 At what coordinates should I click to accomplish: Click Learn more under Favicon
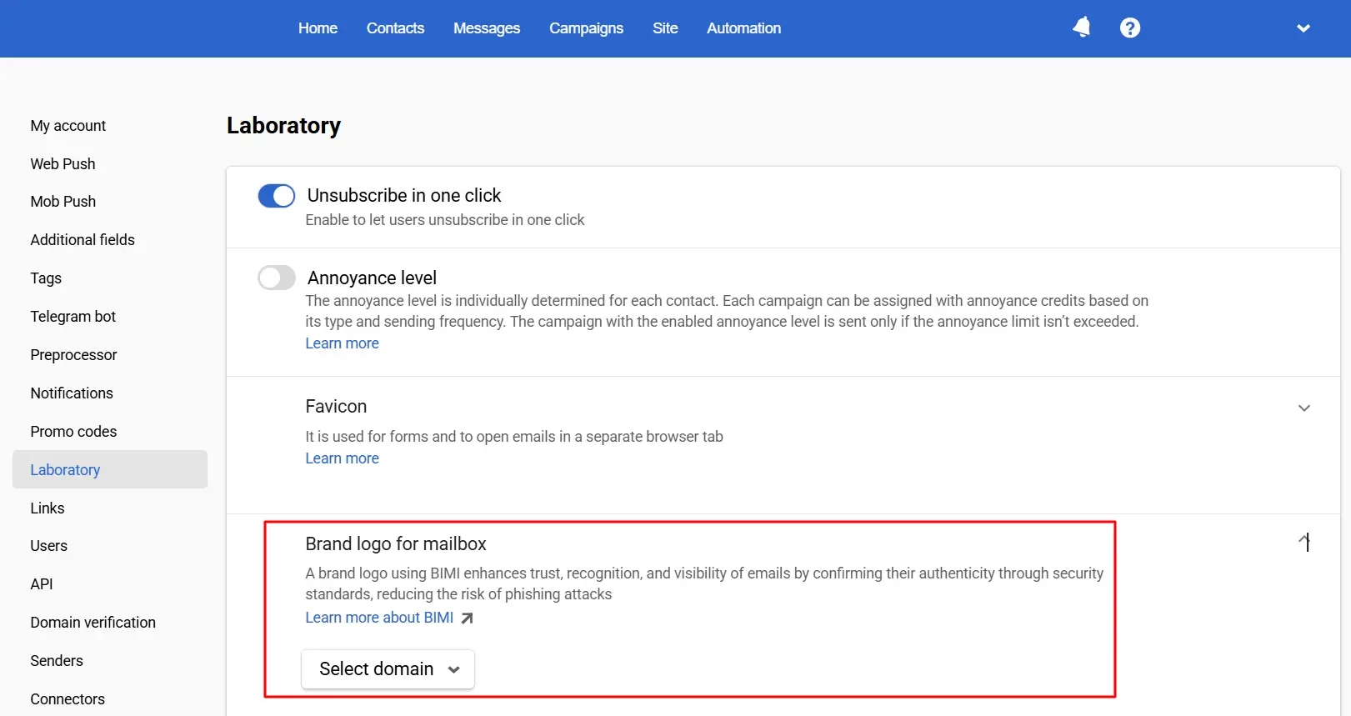[x=342, y=458]
